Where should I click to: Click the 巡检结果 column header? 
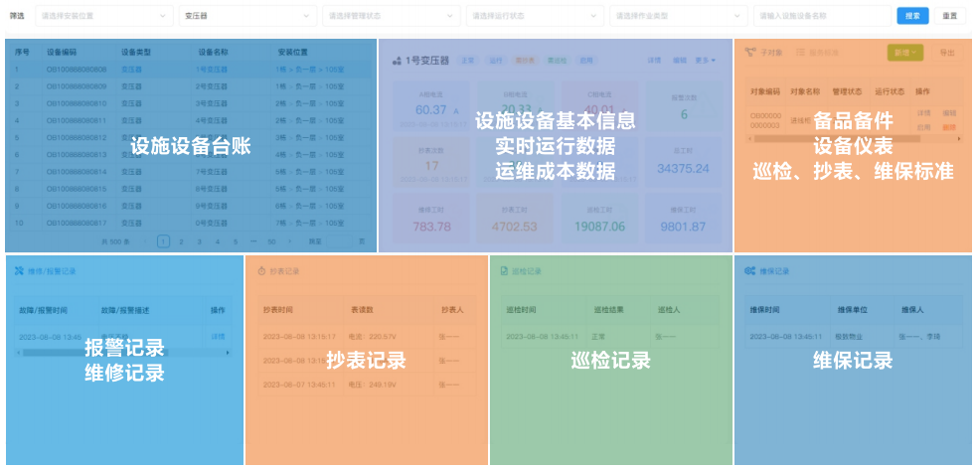(608, 309)
